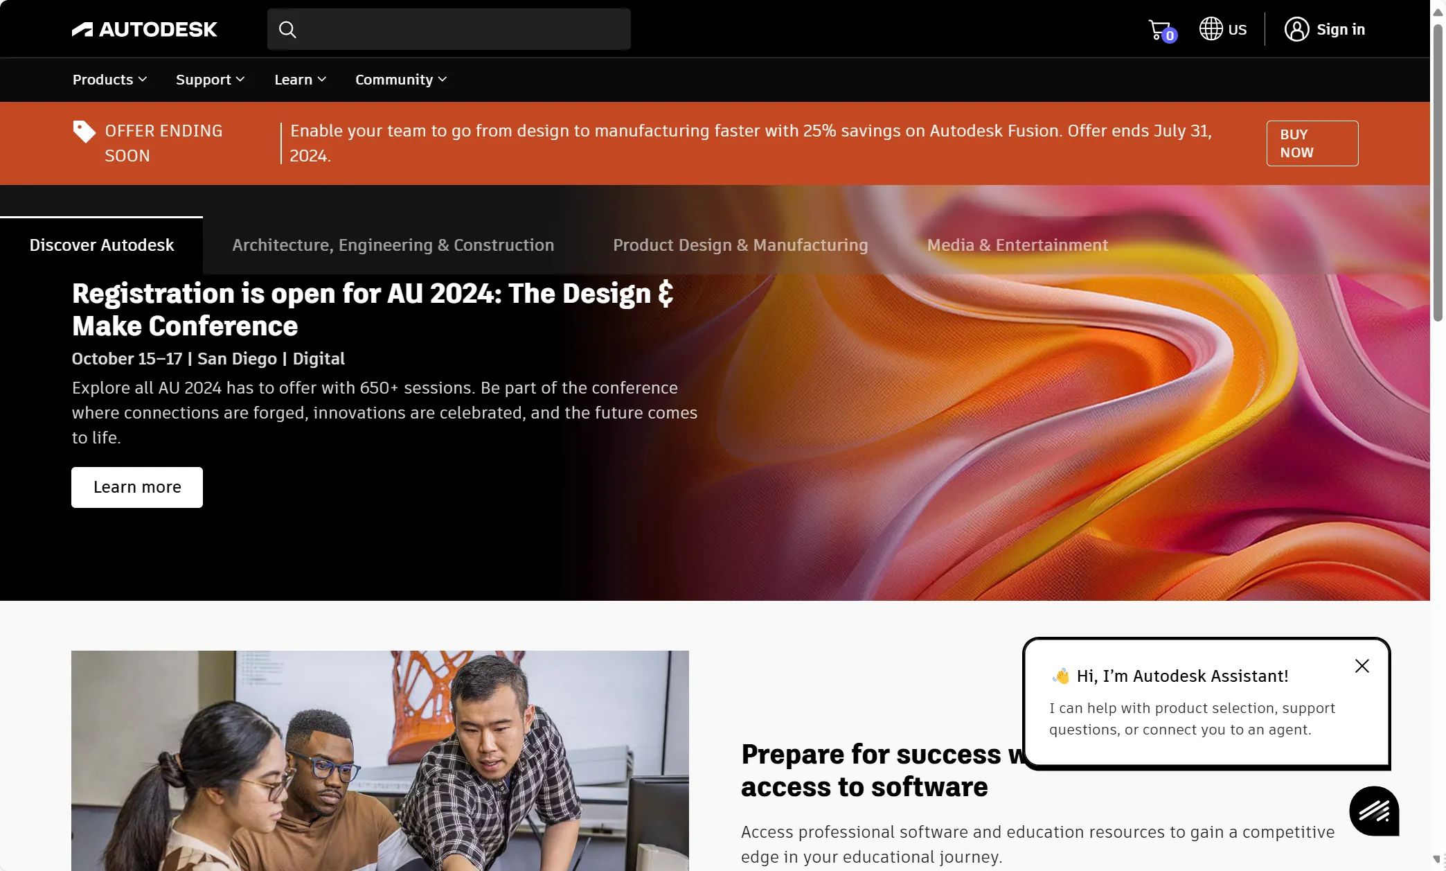Click the offer price tag icon

tap(84, 132)
